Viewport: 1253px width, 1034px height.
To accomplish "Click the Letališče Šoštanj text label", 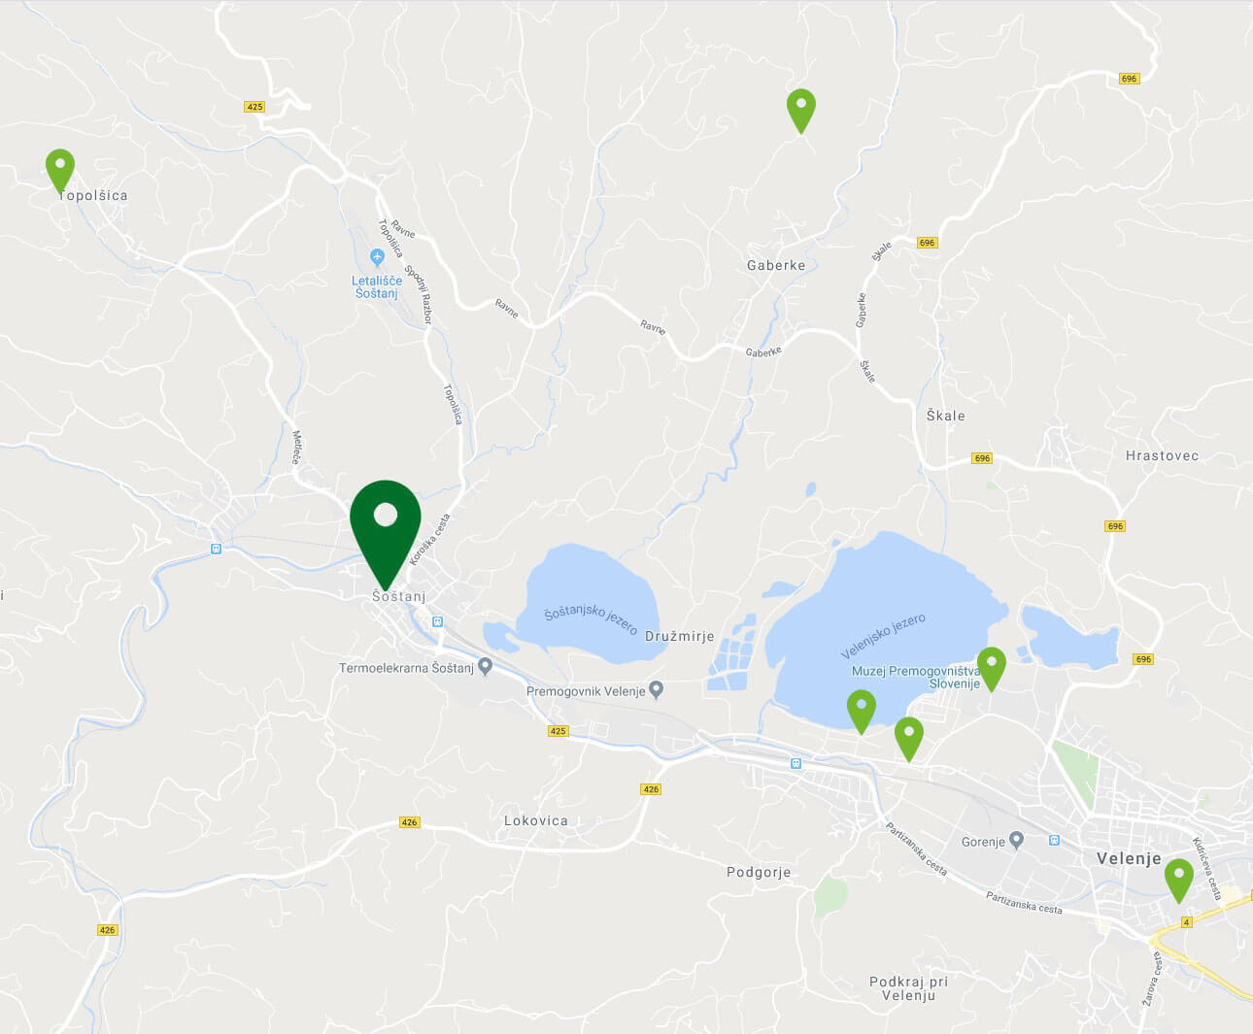I will click(x=377, y=286).
